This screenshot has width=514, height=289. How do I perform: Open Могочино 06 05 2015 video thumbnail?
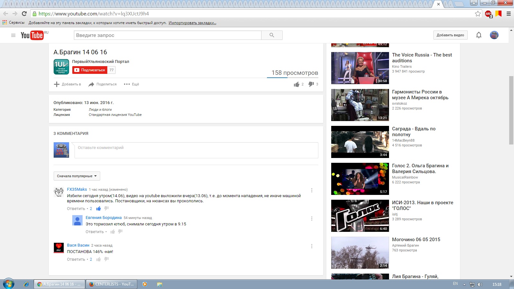[x=360, y=253]
